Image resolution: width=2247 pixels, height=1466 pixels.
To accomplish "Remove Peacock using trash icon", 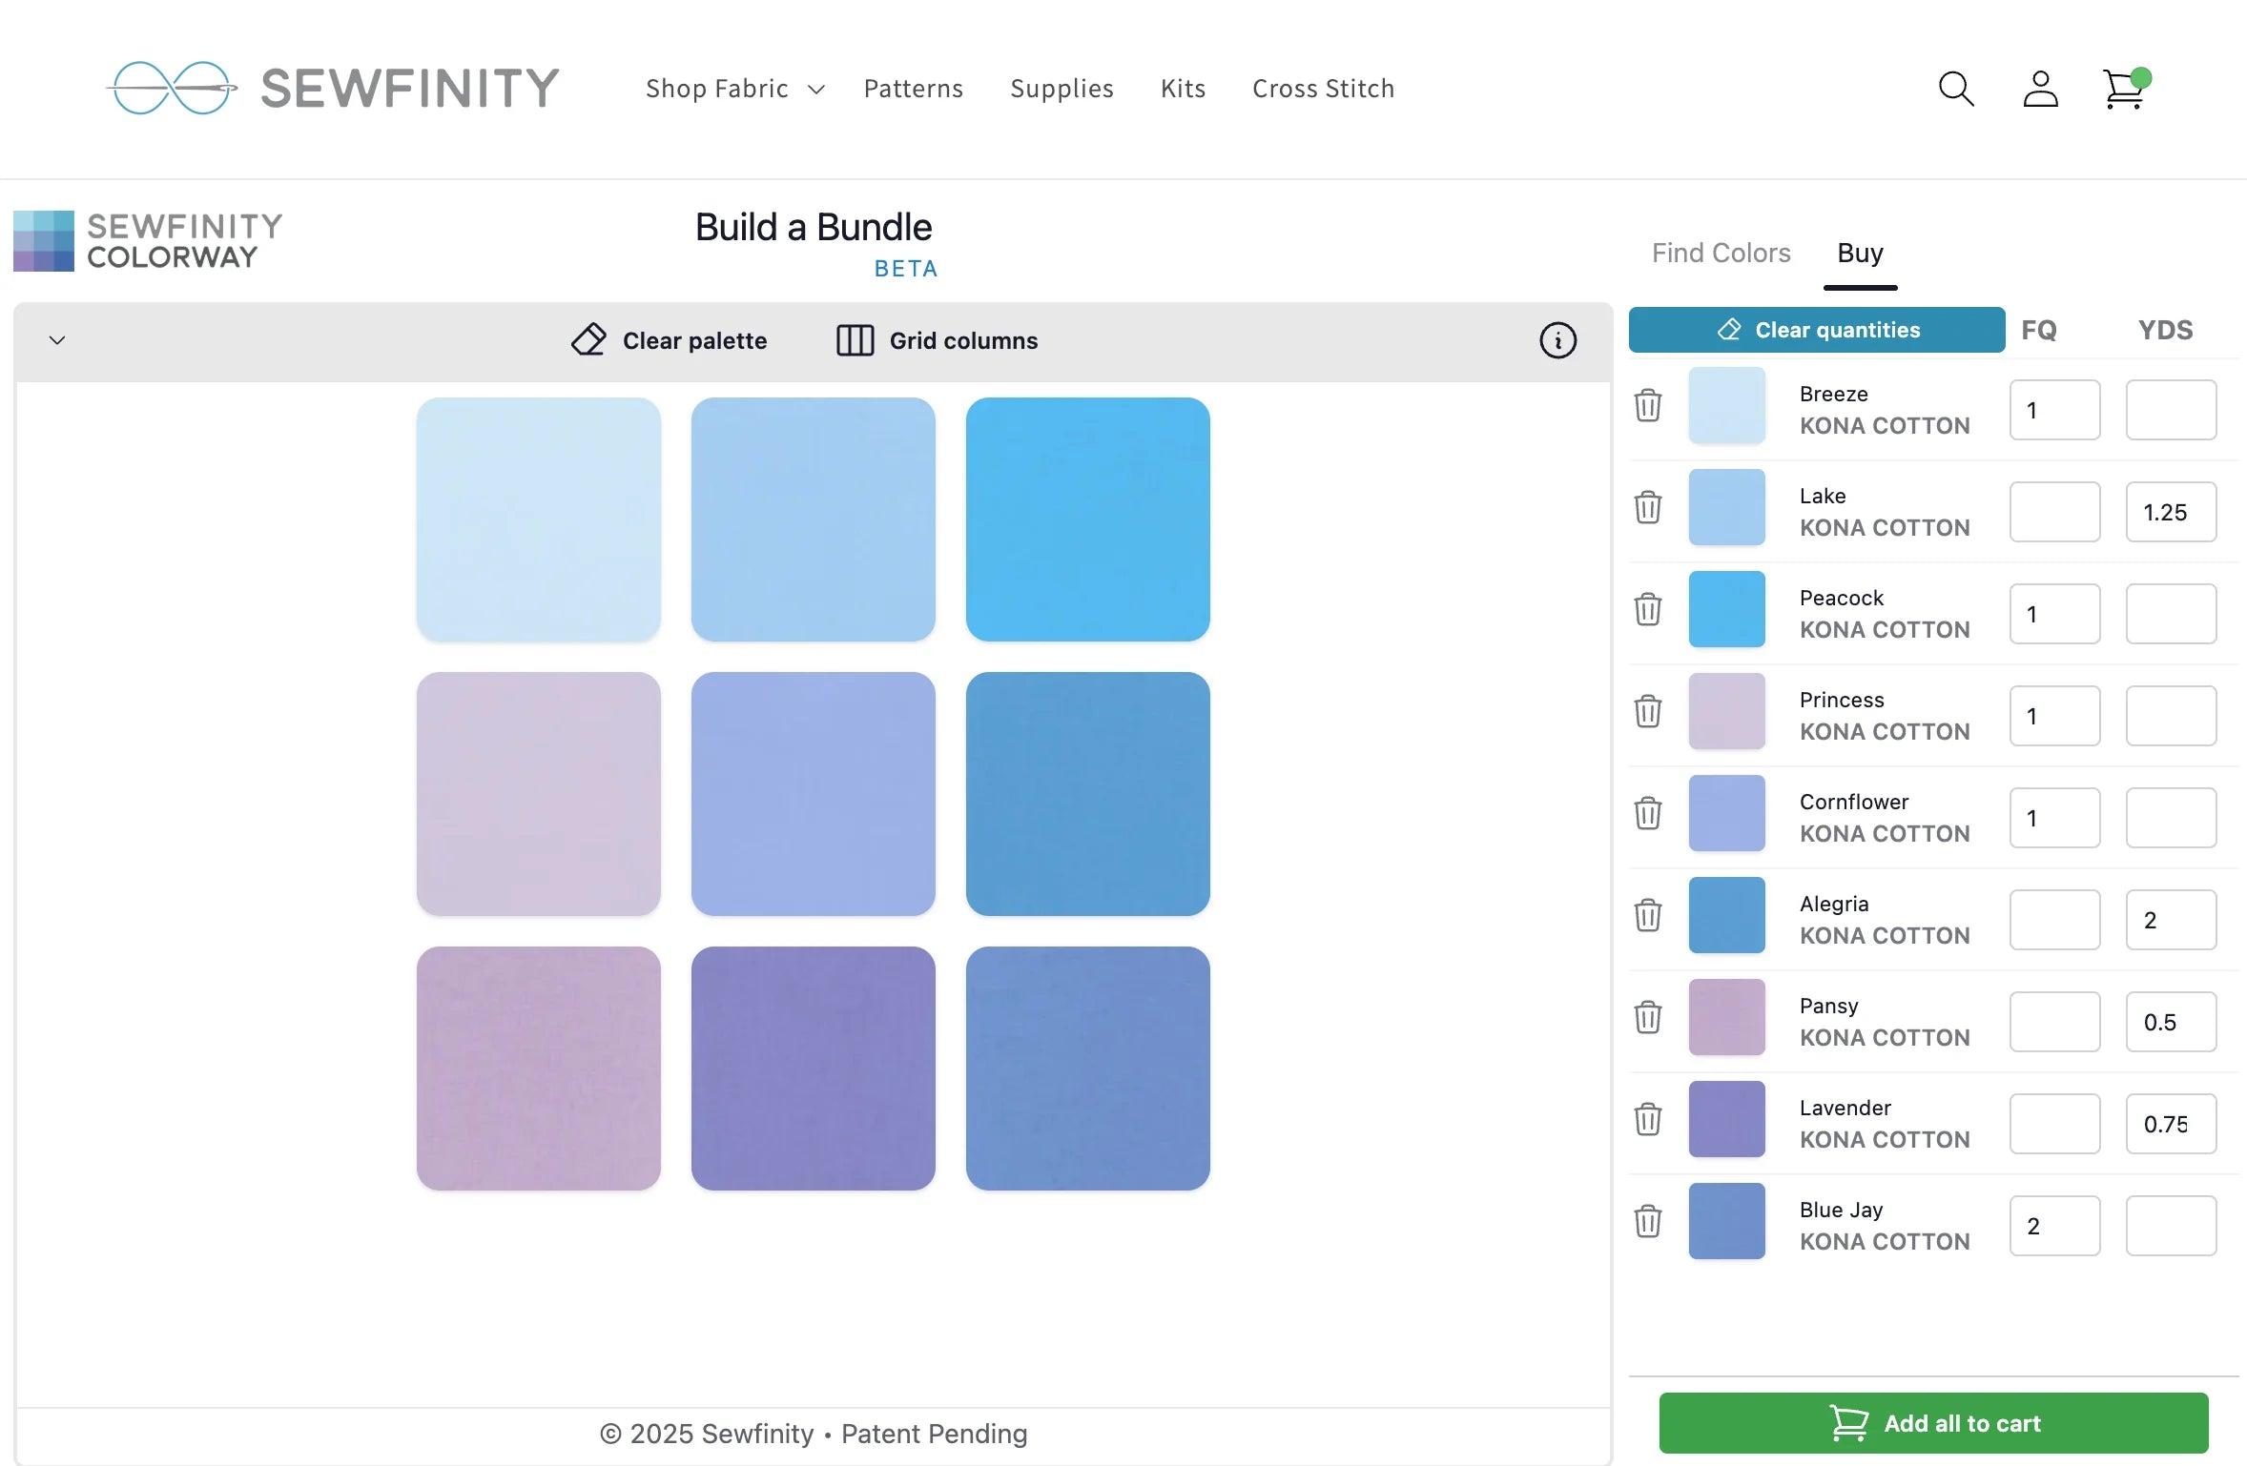I will pyautogui.click(x=1647, y=609).
